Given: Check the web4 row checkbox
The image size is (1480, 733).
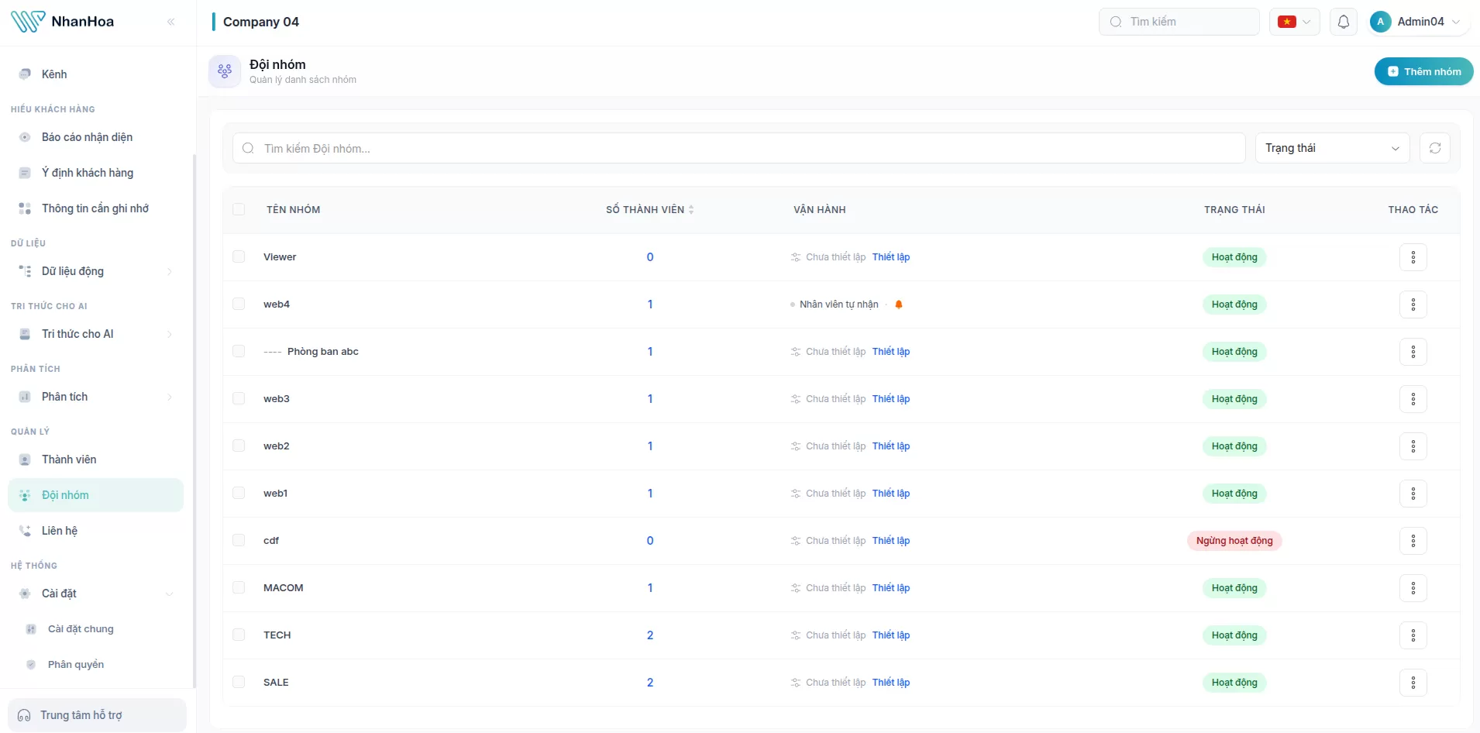Looking at the screenshot, I should [239, 304].
